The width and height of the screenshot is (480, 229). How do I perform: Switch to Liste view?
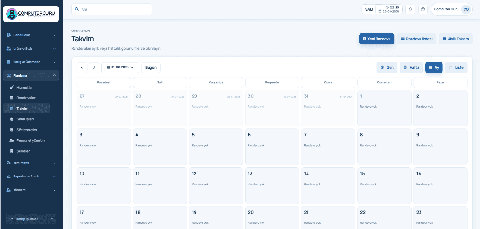(x=456, y=67)
